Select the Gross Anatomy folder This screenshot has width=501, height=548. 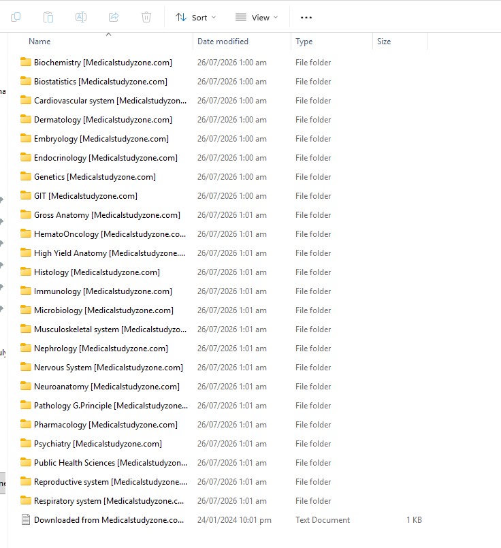point(107,215)
